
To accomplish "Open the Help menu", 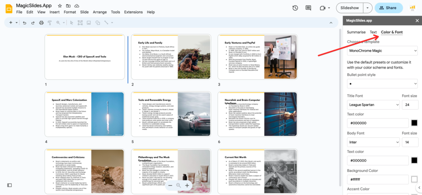I will click(151, 12).
